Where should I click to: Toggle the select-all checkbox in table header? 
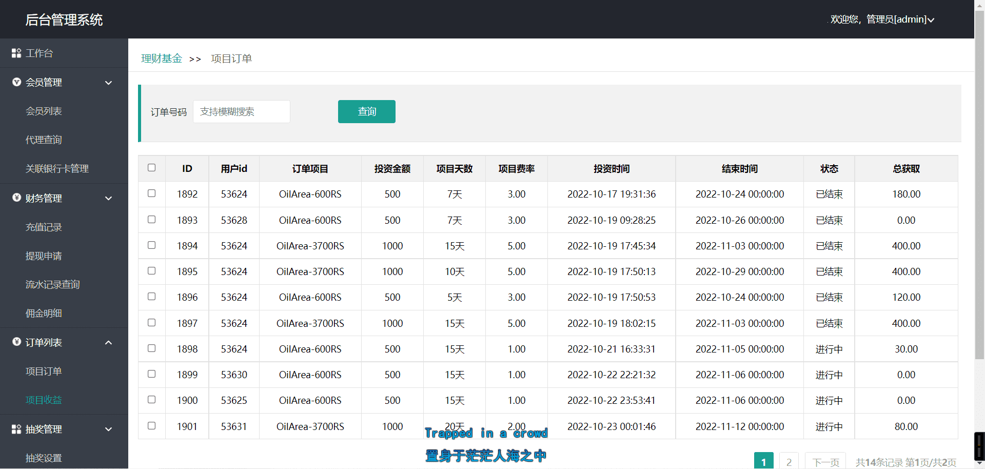151,168
